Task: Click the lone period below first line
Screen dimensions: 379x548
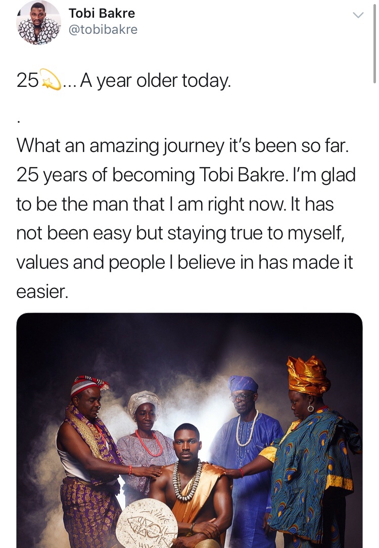Action: (19, 121)
